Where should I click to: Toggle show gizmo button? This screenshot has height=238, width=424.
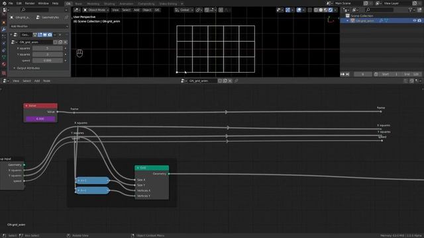coord(288,10)
